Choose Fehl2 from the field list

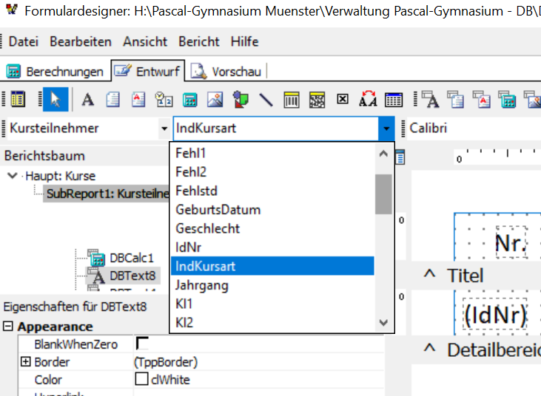coord(272,172)
